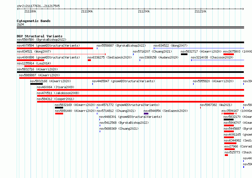Click the nsv5558887 (ByrskaBishop2022) label

coord(121,45)
